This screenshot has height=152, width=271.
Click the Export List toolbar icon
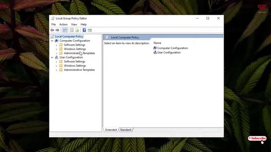(x=77, y=30)
